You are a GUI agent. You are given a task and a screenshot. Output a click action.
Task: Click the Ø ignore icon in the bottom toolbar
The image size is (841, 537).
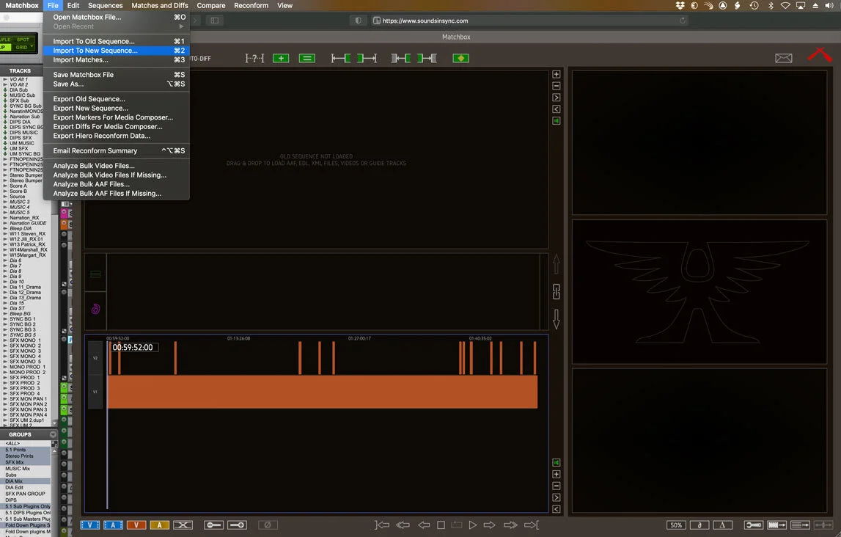pos(268,525)
